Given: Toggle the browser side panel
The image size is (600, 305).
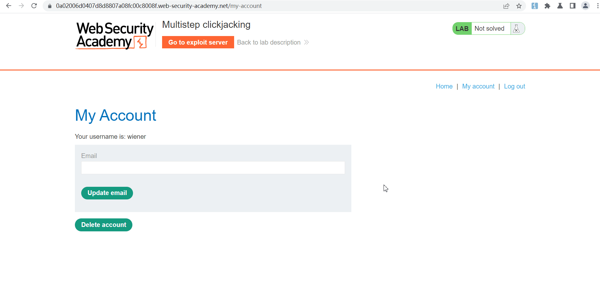Looking at the screenshot, I should click(573, 6).
